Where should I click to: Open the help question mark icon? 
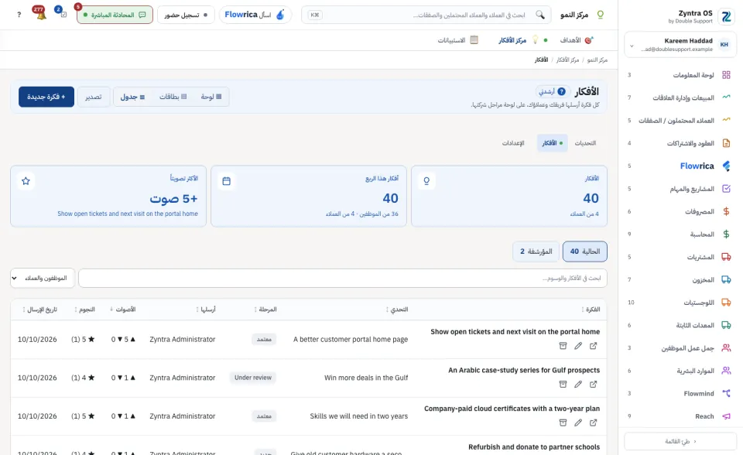19,15
